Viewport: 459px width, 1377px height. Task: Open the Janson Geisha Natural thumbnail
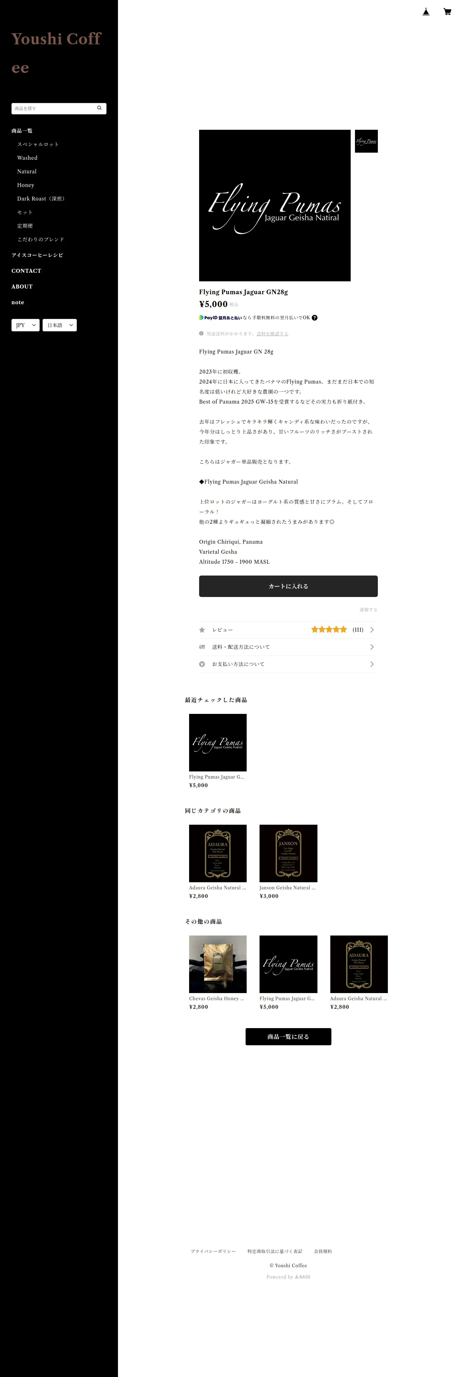[288, 853]
